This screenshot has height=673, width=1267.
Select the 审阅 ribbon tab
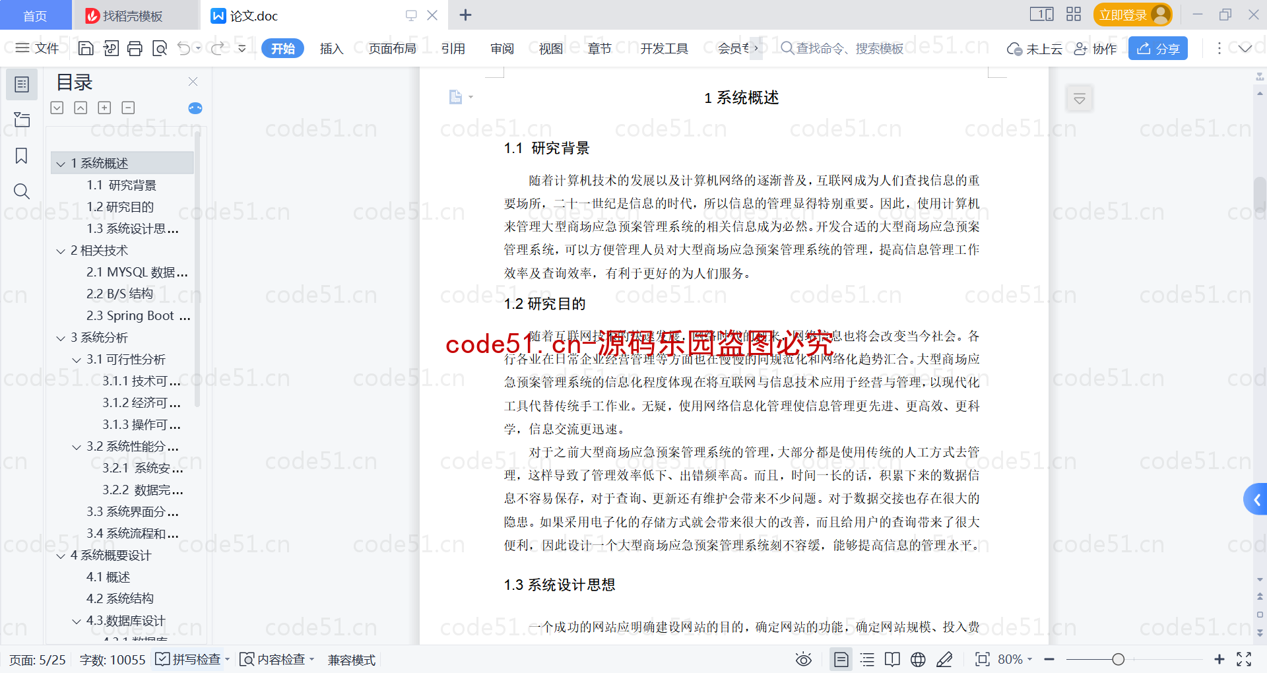pos(502,48)
